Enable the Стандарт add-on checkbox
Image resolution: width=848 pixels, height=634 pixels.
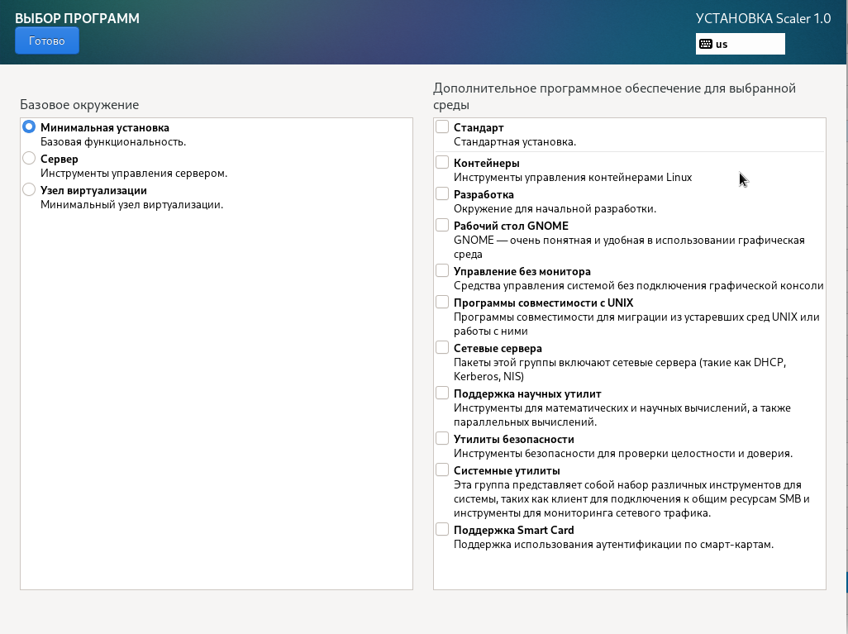[442, 126]
